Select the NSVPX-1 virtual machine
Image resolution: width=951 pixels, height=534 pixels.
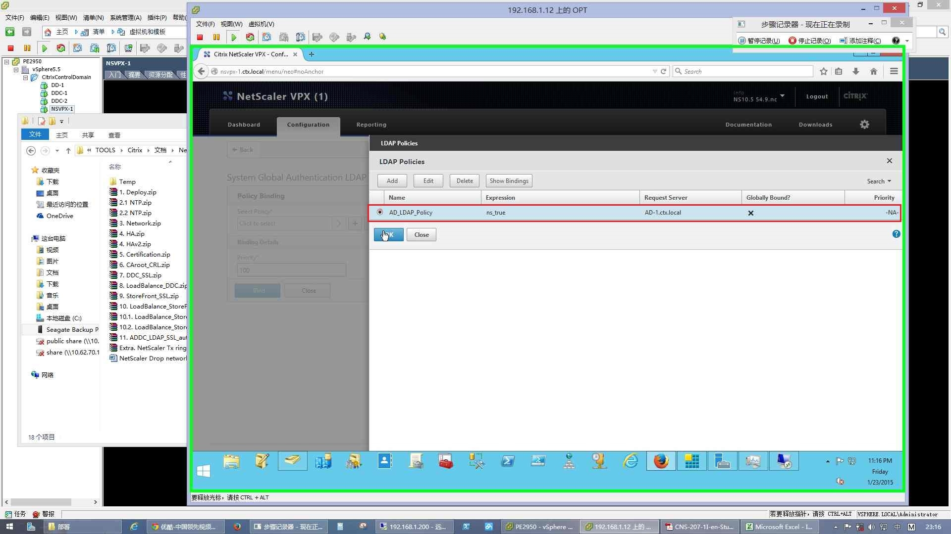pyautogui.click(x=61, y=109)
